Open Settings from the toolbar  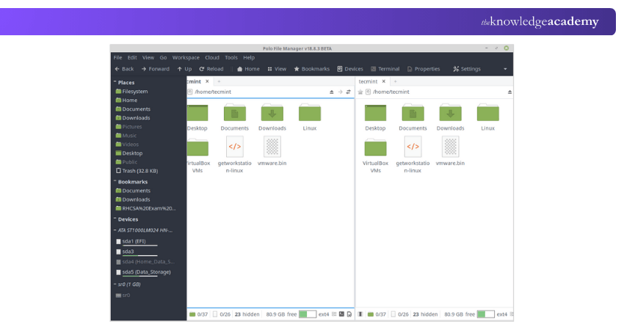[466, 69]
